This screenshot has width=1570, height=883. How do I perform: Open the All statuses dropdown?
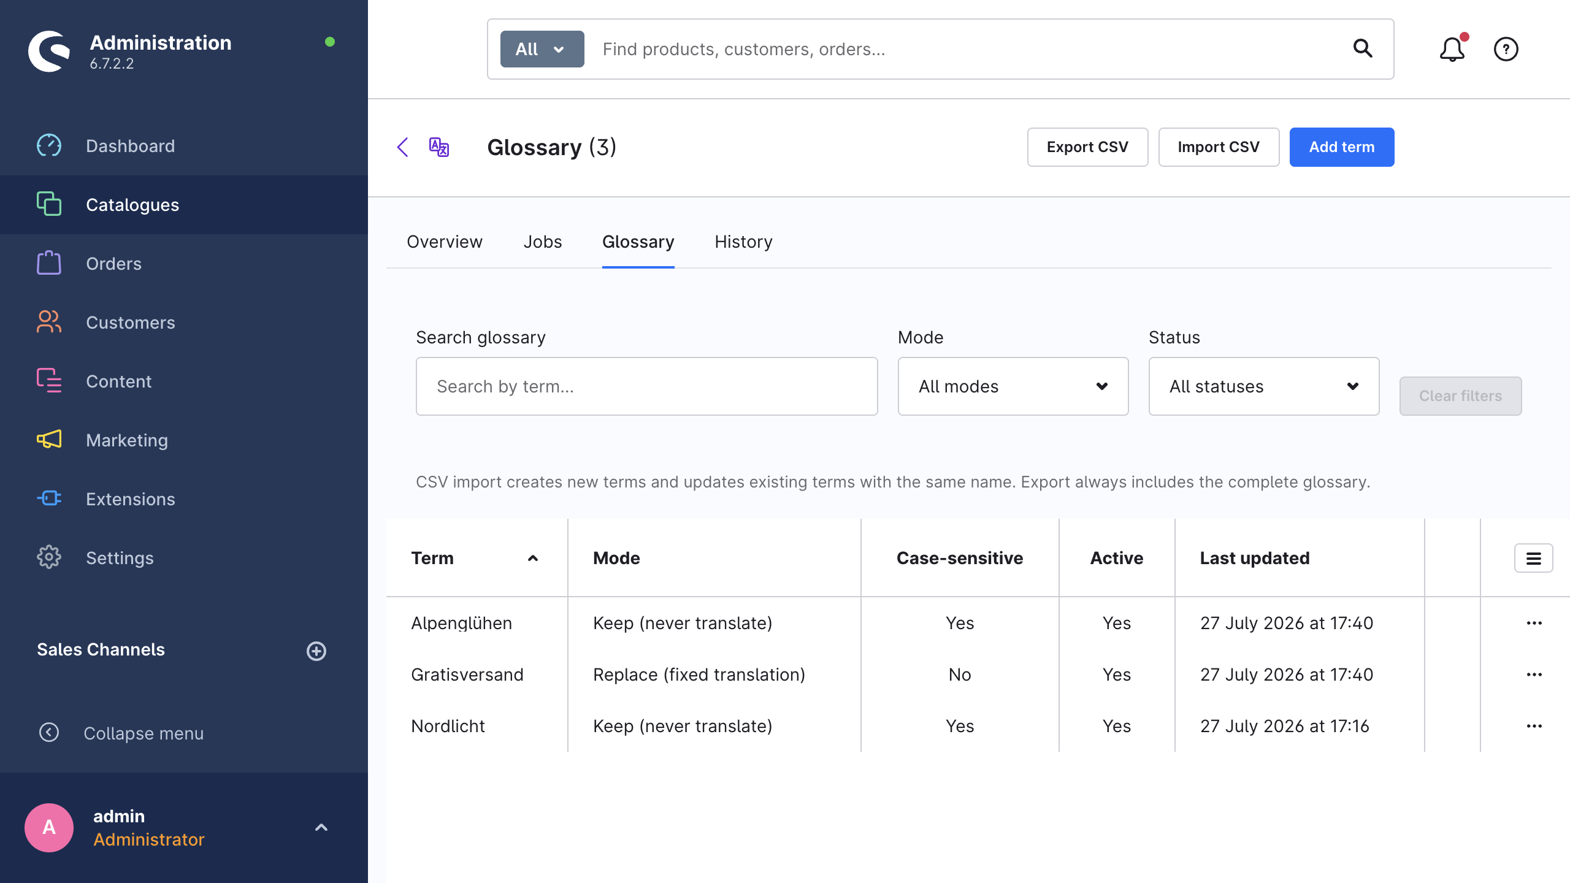tap(1264, 386)
